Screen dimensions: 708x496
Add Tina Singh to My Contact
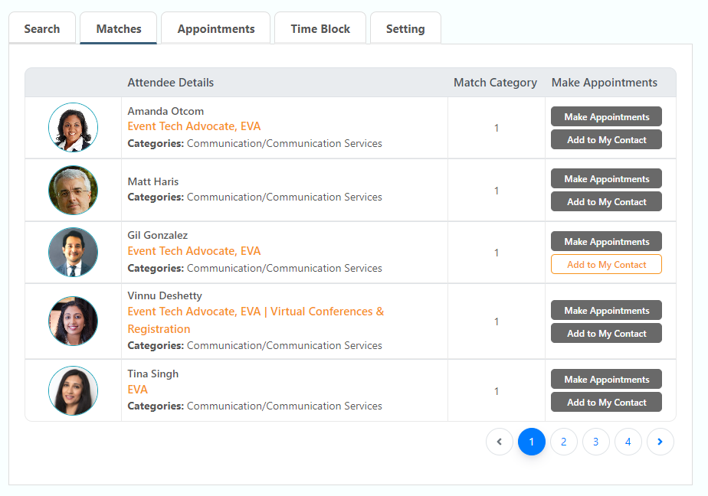(606, 403)
